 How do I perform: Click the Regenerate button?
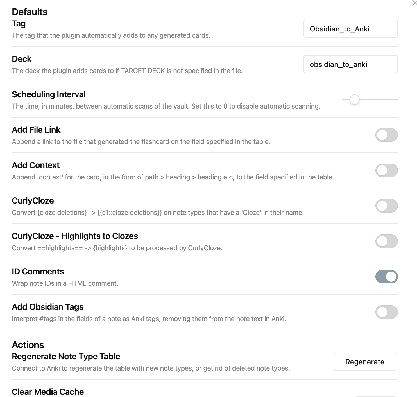(x=365, y=362)
